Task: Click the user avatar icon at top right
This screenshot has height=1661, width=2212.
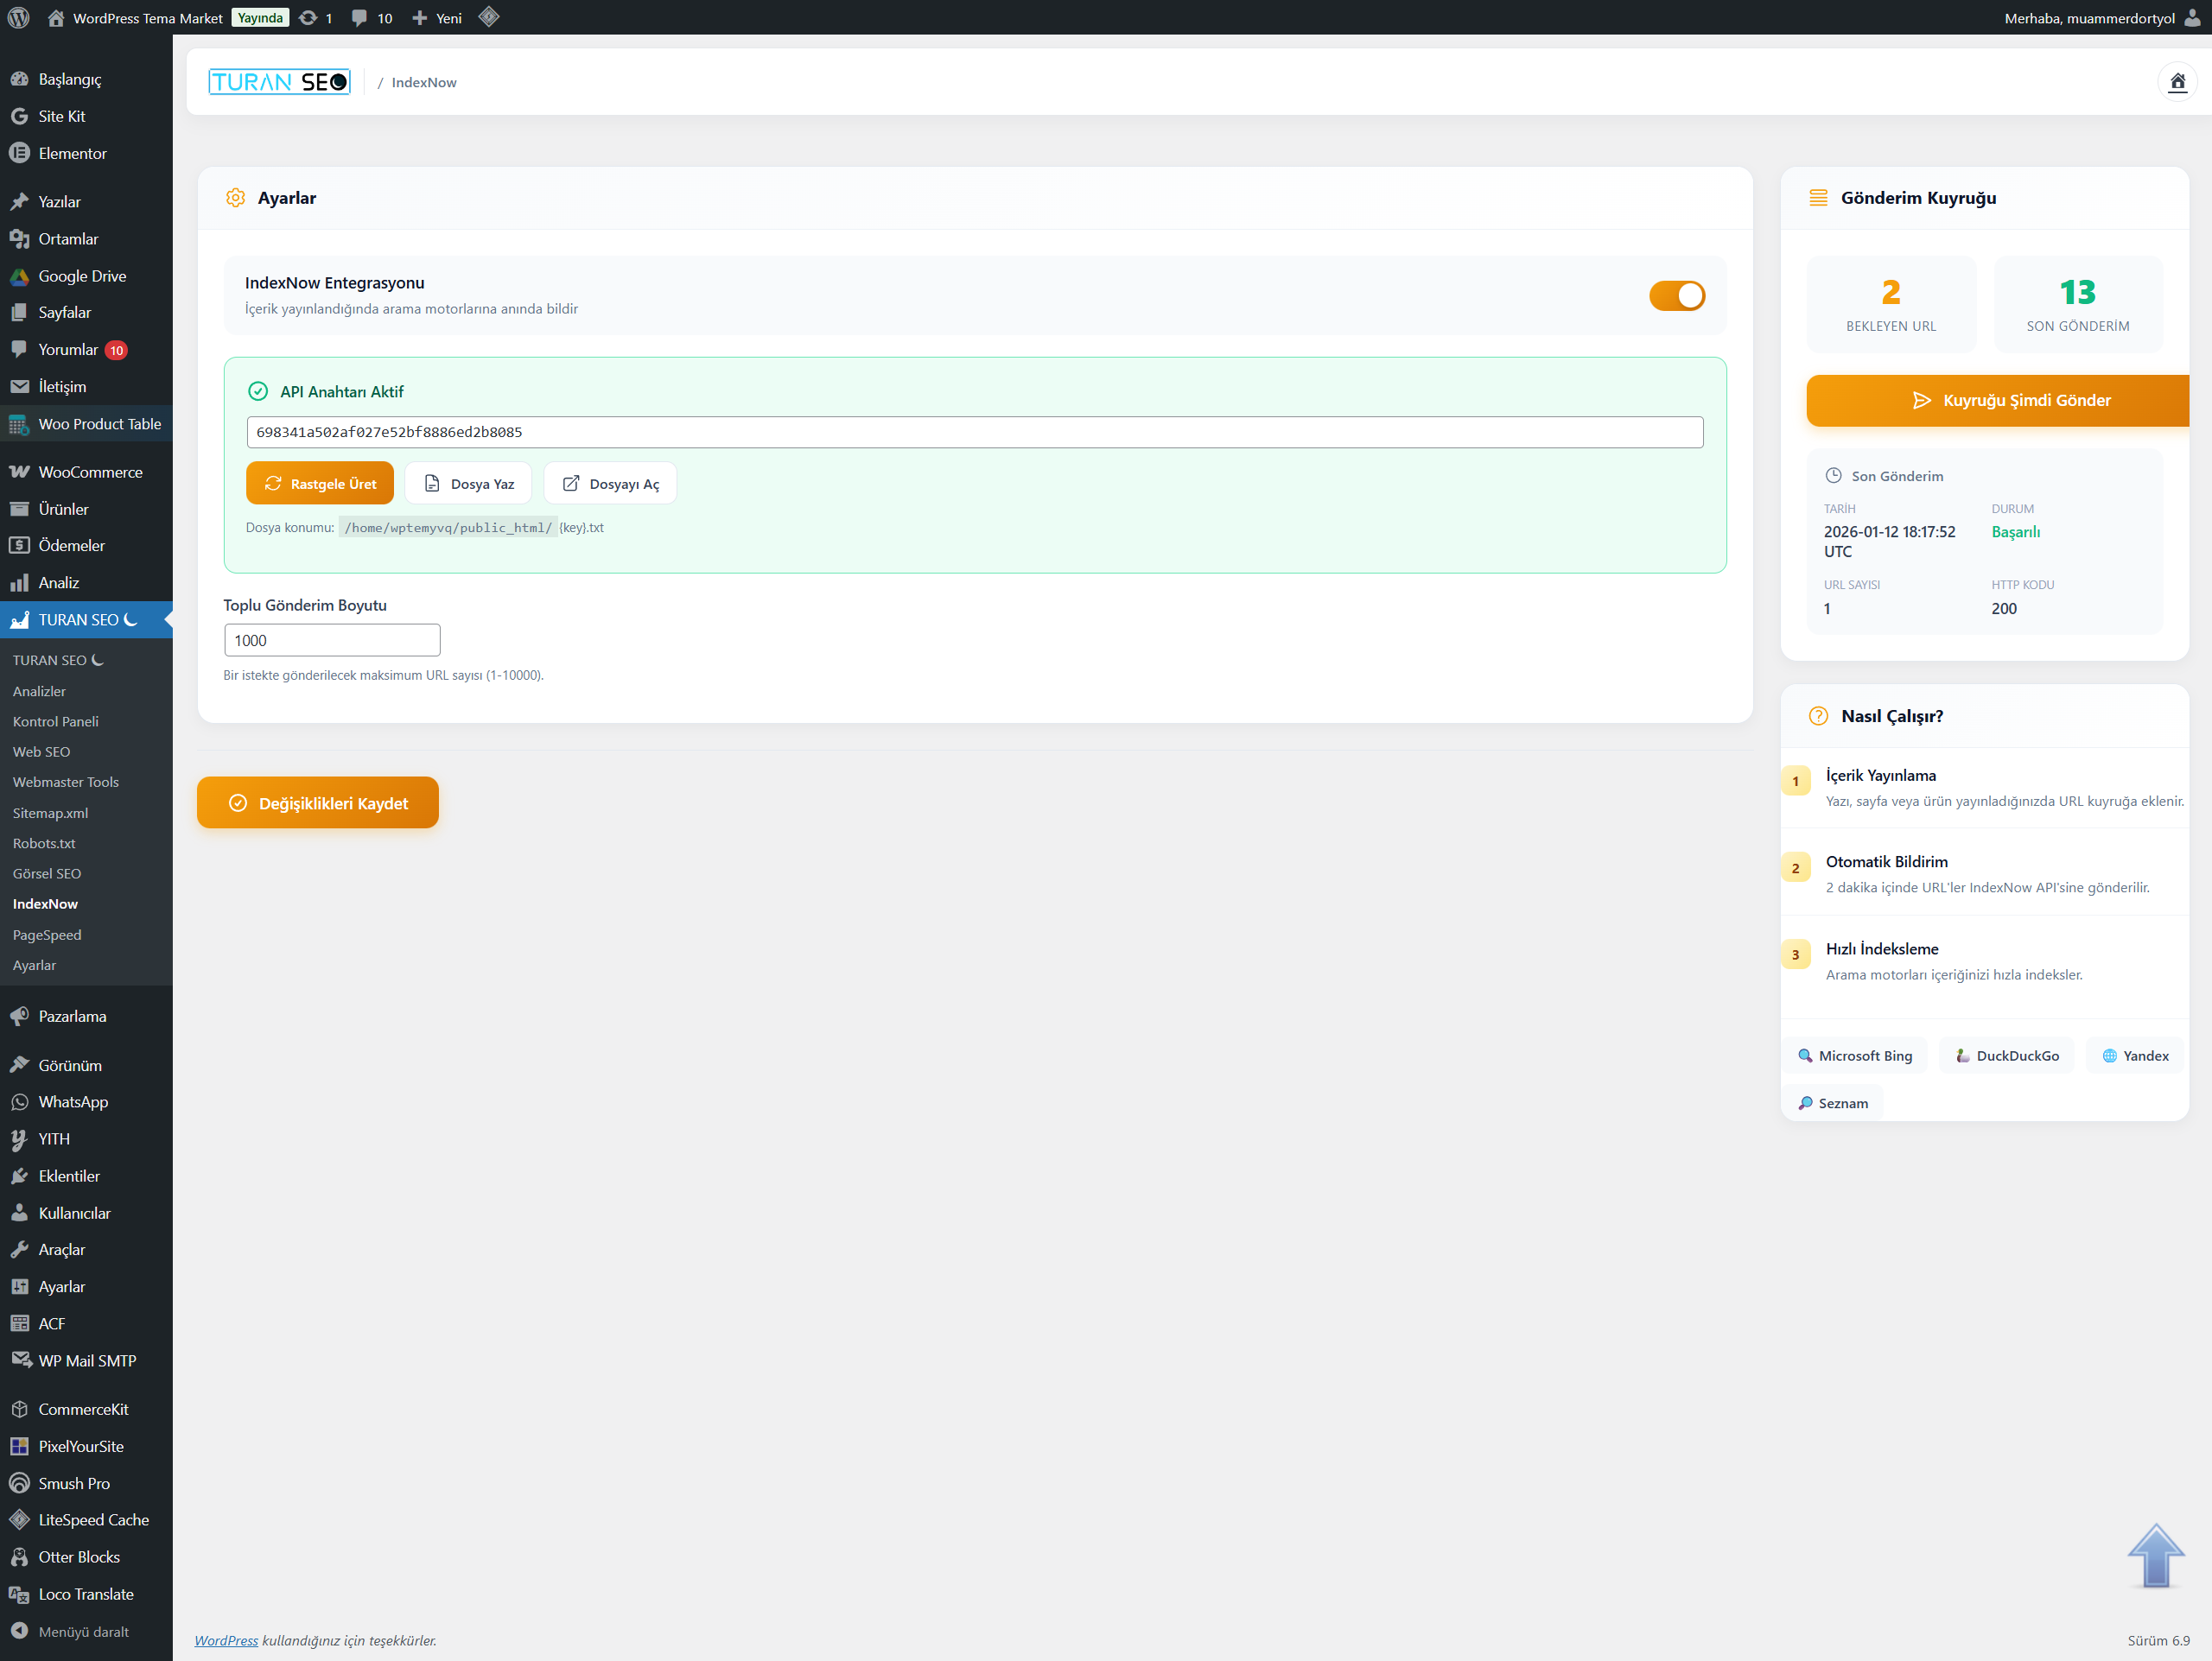Action: point(2192,17)
